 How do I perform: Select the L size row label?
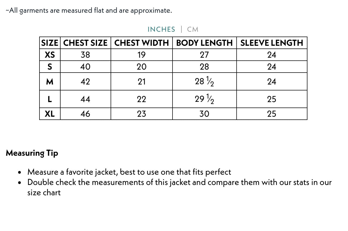coord(50,99)
